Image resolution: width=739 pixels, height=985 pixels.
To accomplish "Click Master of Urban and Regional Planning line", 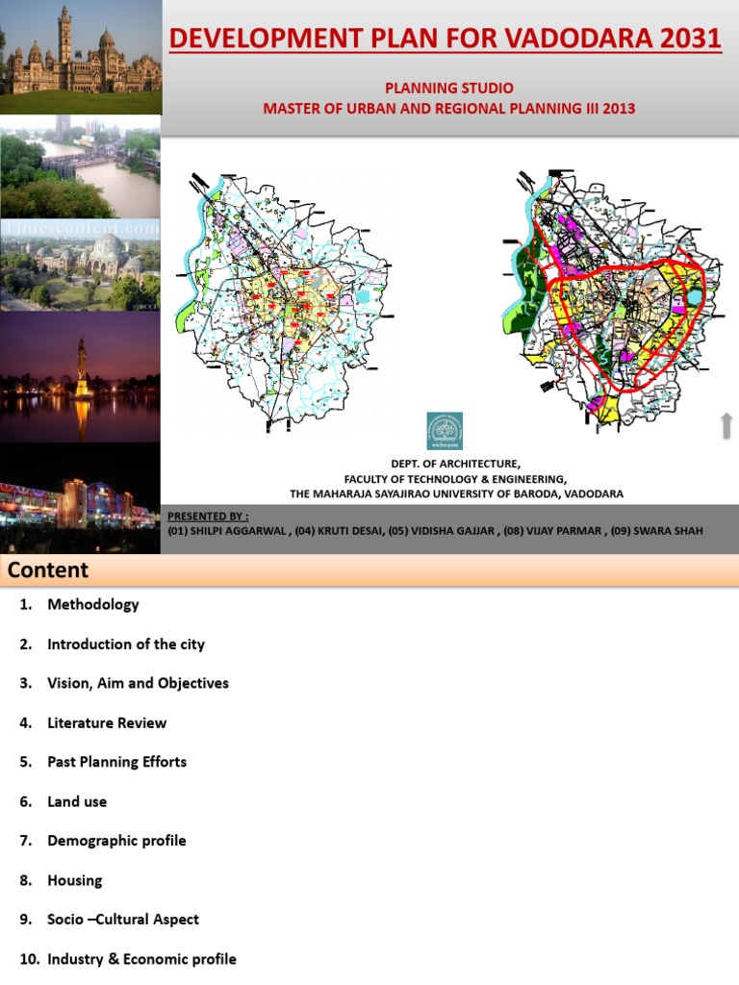I will tap(449, 109).
